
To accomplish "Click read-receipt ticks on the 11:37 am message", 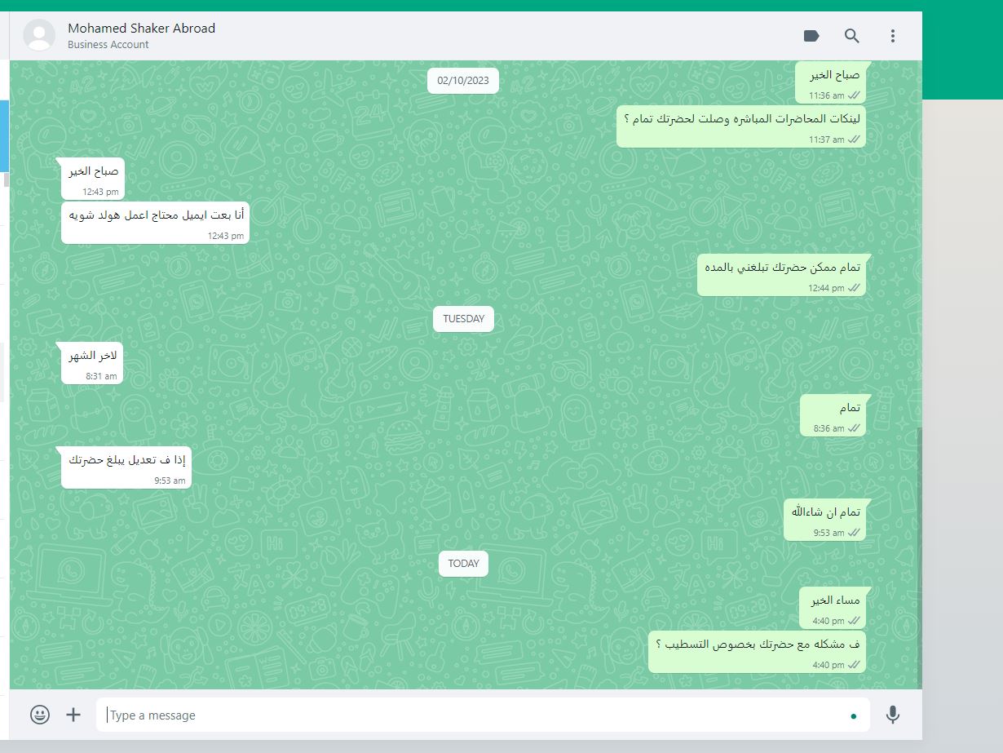I will 854,140.
